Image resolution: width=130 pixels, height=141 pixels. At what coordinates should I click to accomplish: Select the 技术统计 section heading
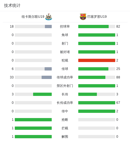click(12, 5)
